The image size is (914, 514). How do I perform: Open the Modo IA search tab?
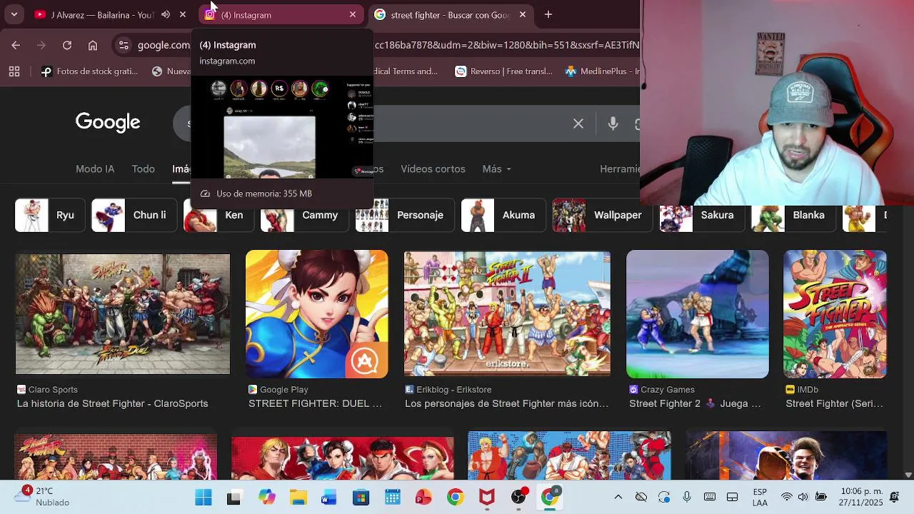click(95, 169)
